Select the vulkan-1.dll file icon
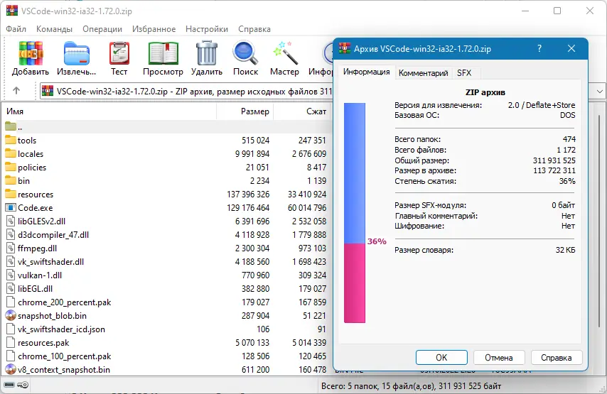607x394 pixels. click(11, 275)
